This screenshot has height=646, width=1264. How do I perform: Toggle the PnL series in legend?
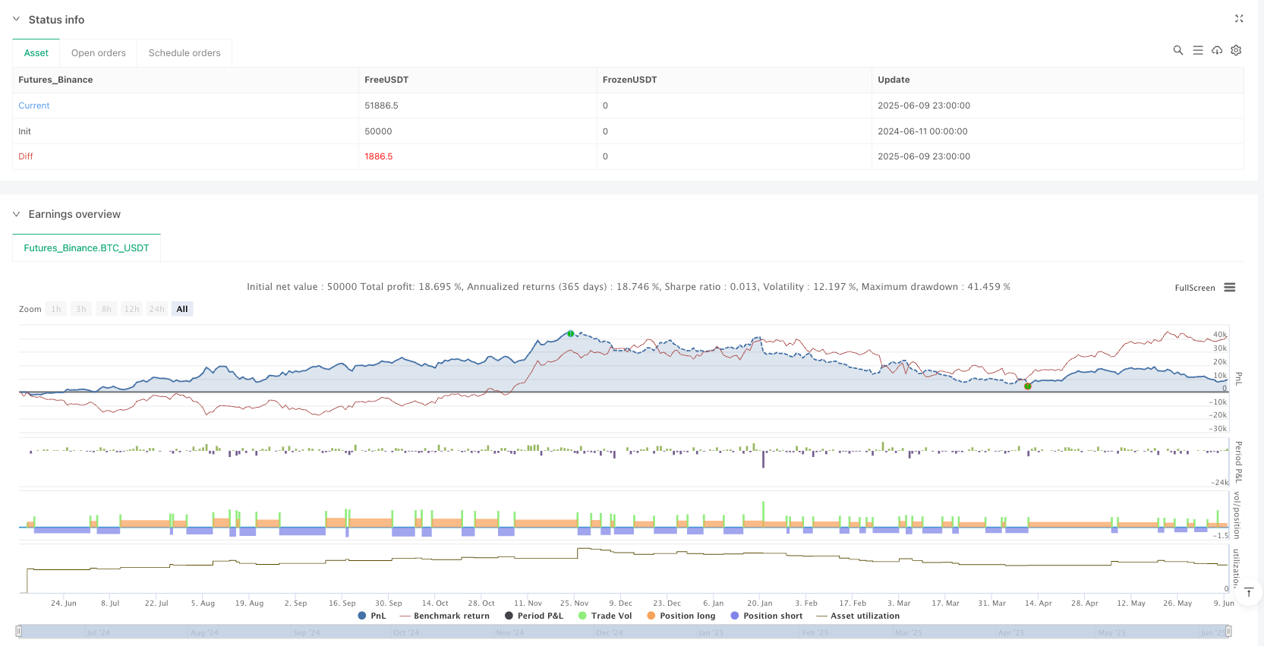372,616
